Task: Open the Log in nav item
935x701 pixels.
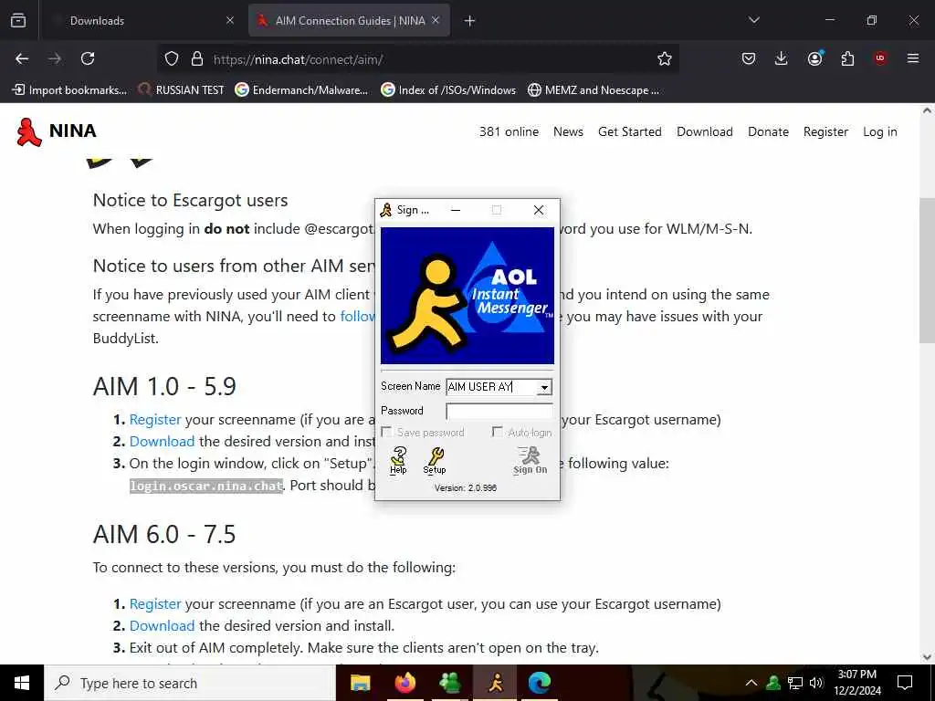Action: tap(879, 131)
